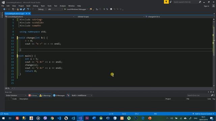Close the Error List panel
216x121 pixels.
pyautogui.click(x=213, y=92)
